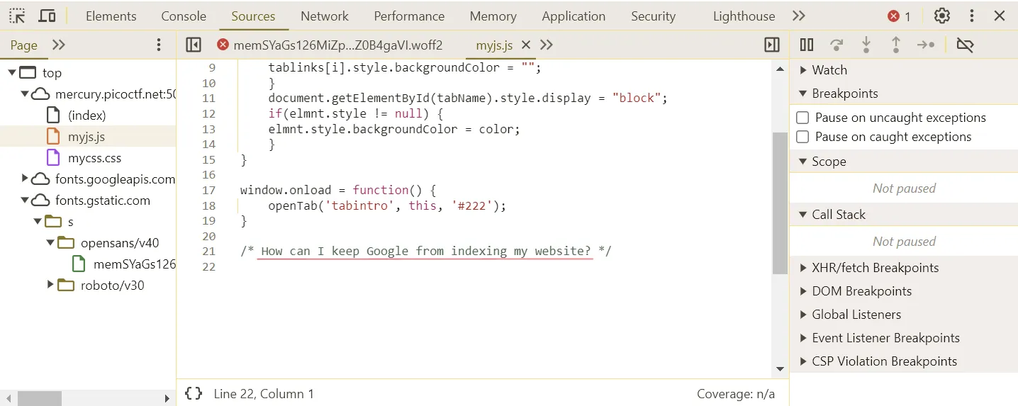Pretty print the source with braces icon
Image resolution: width=1018 pixels, height=406 pixels.
point(194,393)
